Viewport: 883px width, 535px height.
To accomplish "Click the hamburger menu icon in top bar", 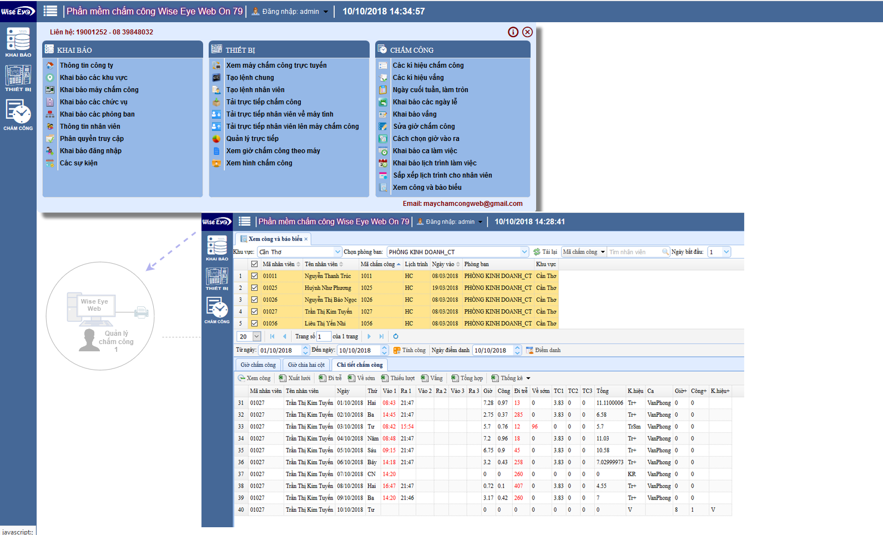I will point(51,11).
